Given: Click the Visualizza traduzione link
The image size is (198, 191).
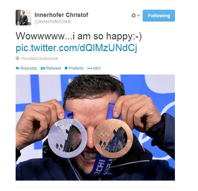Looking at the screenshot, I should click(x=39, y=58).
